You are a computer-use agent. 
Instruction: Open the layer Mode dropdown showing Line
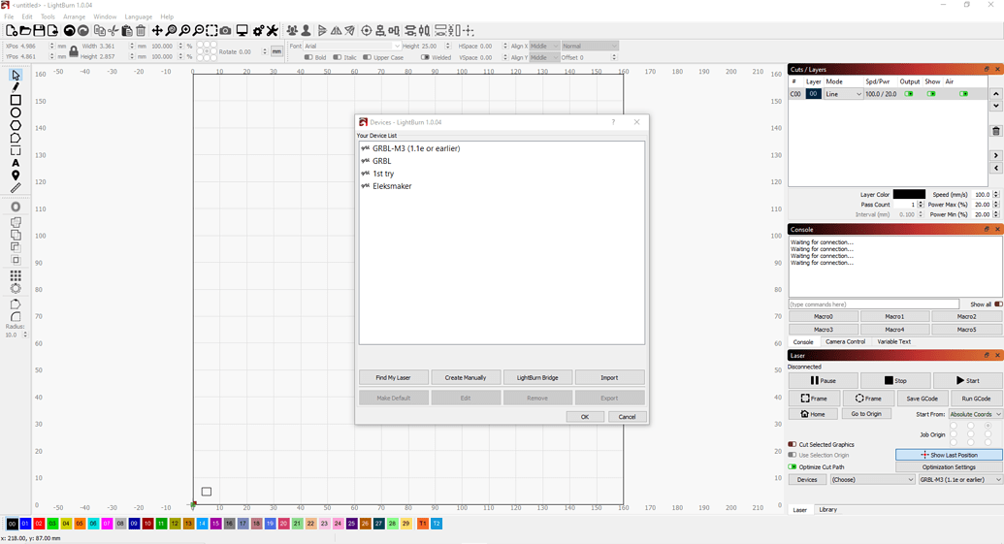[x=843, y=94]
